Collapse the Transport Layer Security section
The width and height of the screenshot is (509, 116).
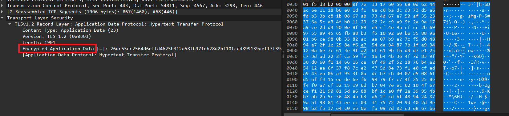2,18
